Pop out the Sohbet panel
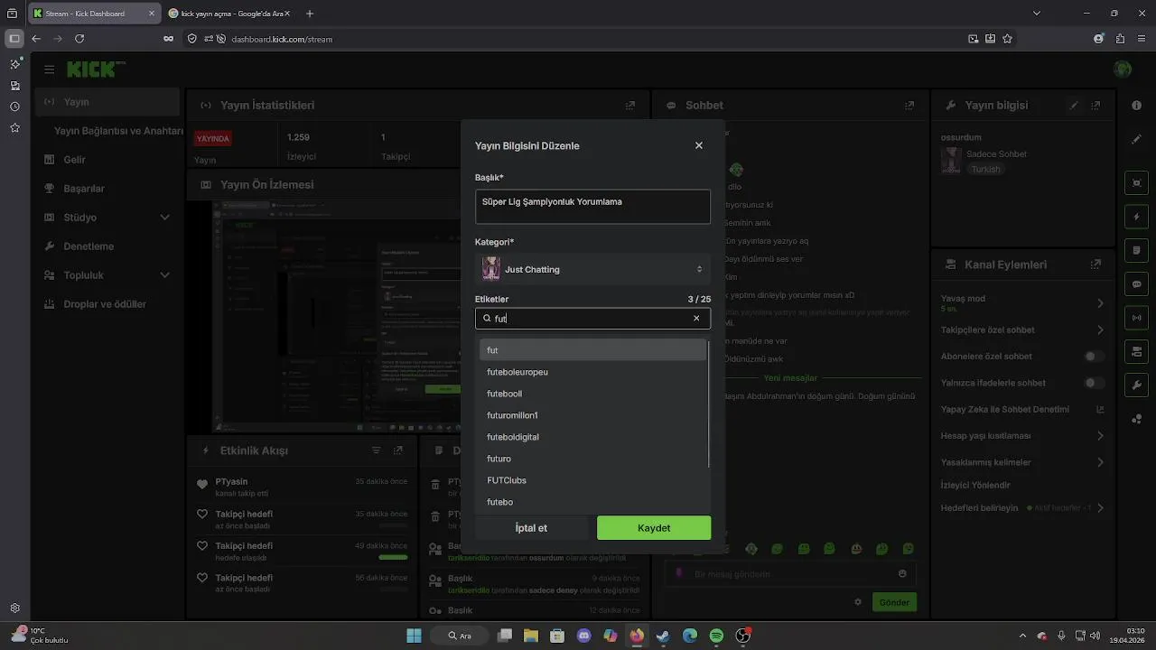This screenshot has width=1156, height=650. pos(909,106)
